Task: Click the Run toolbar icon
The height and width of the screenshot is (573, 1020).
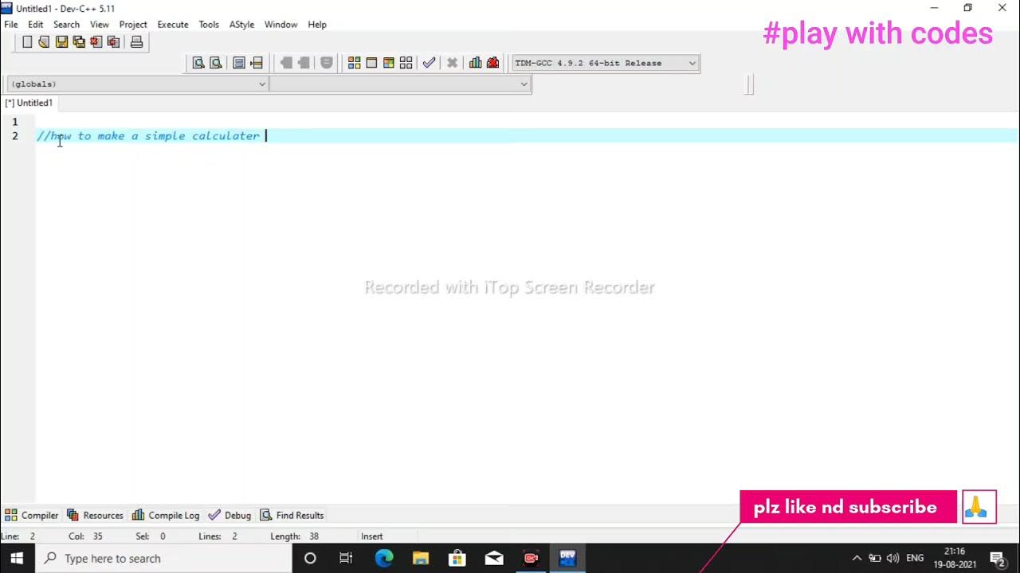Action: pyautogui.click(x=371, y=63)
